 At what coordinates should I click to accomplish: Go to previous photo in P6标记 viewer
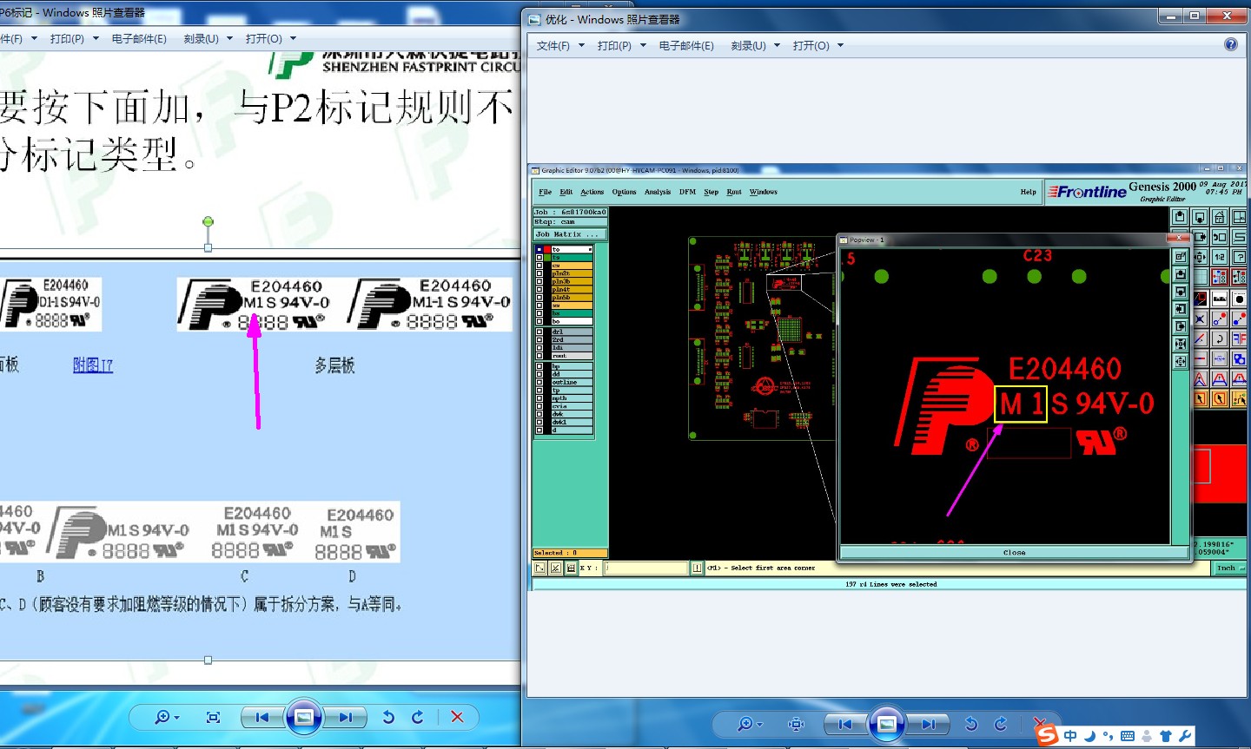tap(261, 717)
